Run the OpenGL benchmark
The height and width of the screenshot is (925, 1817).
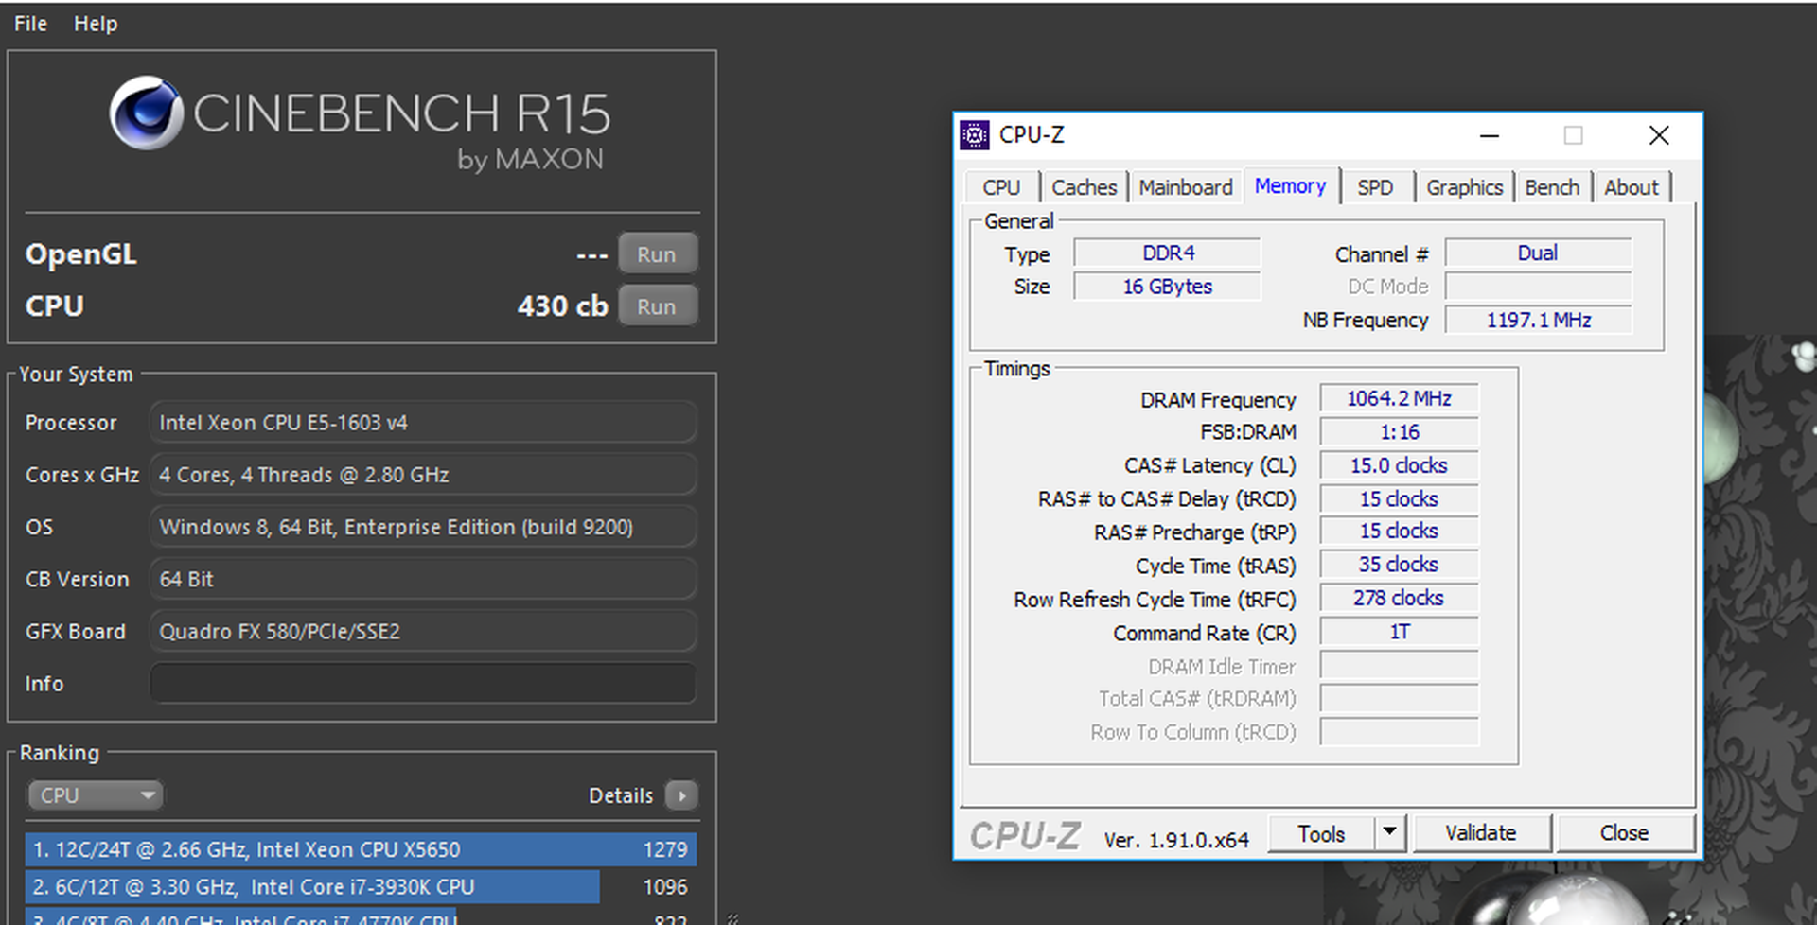[x=657, y=254]
